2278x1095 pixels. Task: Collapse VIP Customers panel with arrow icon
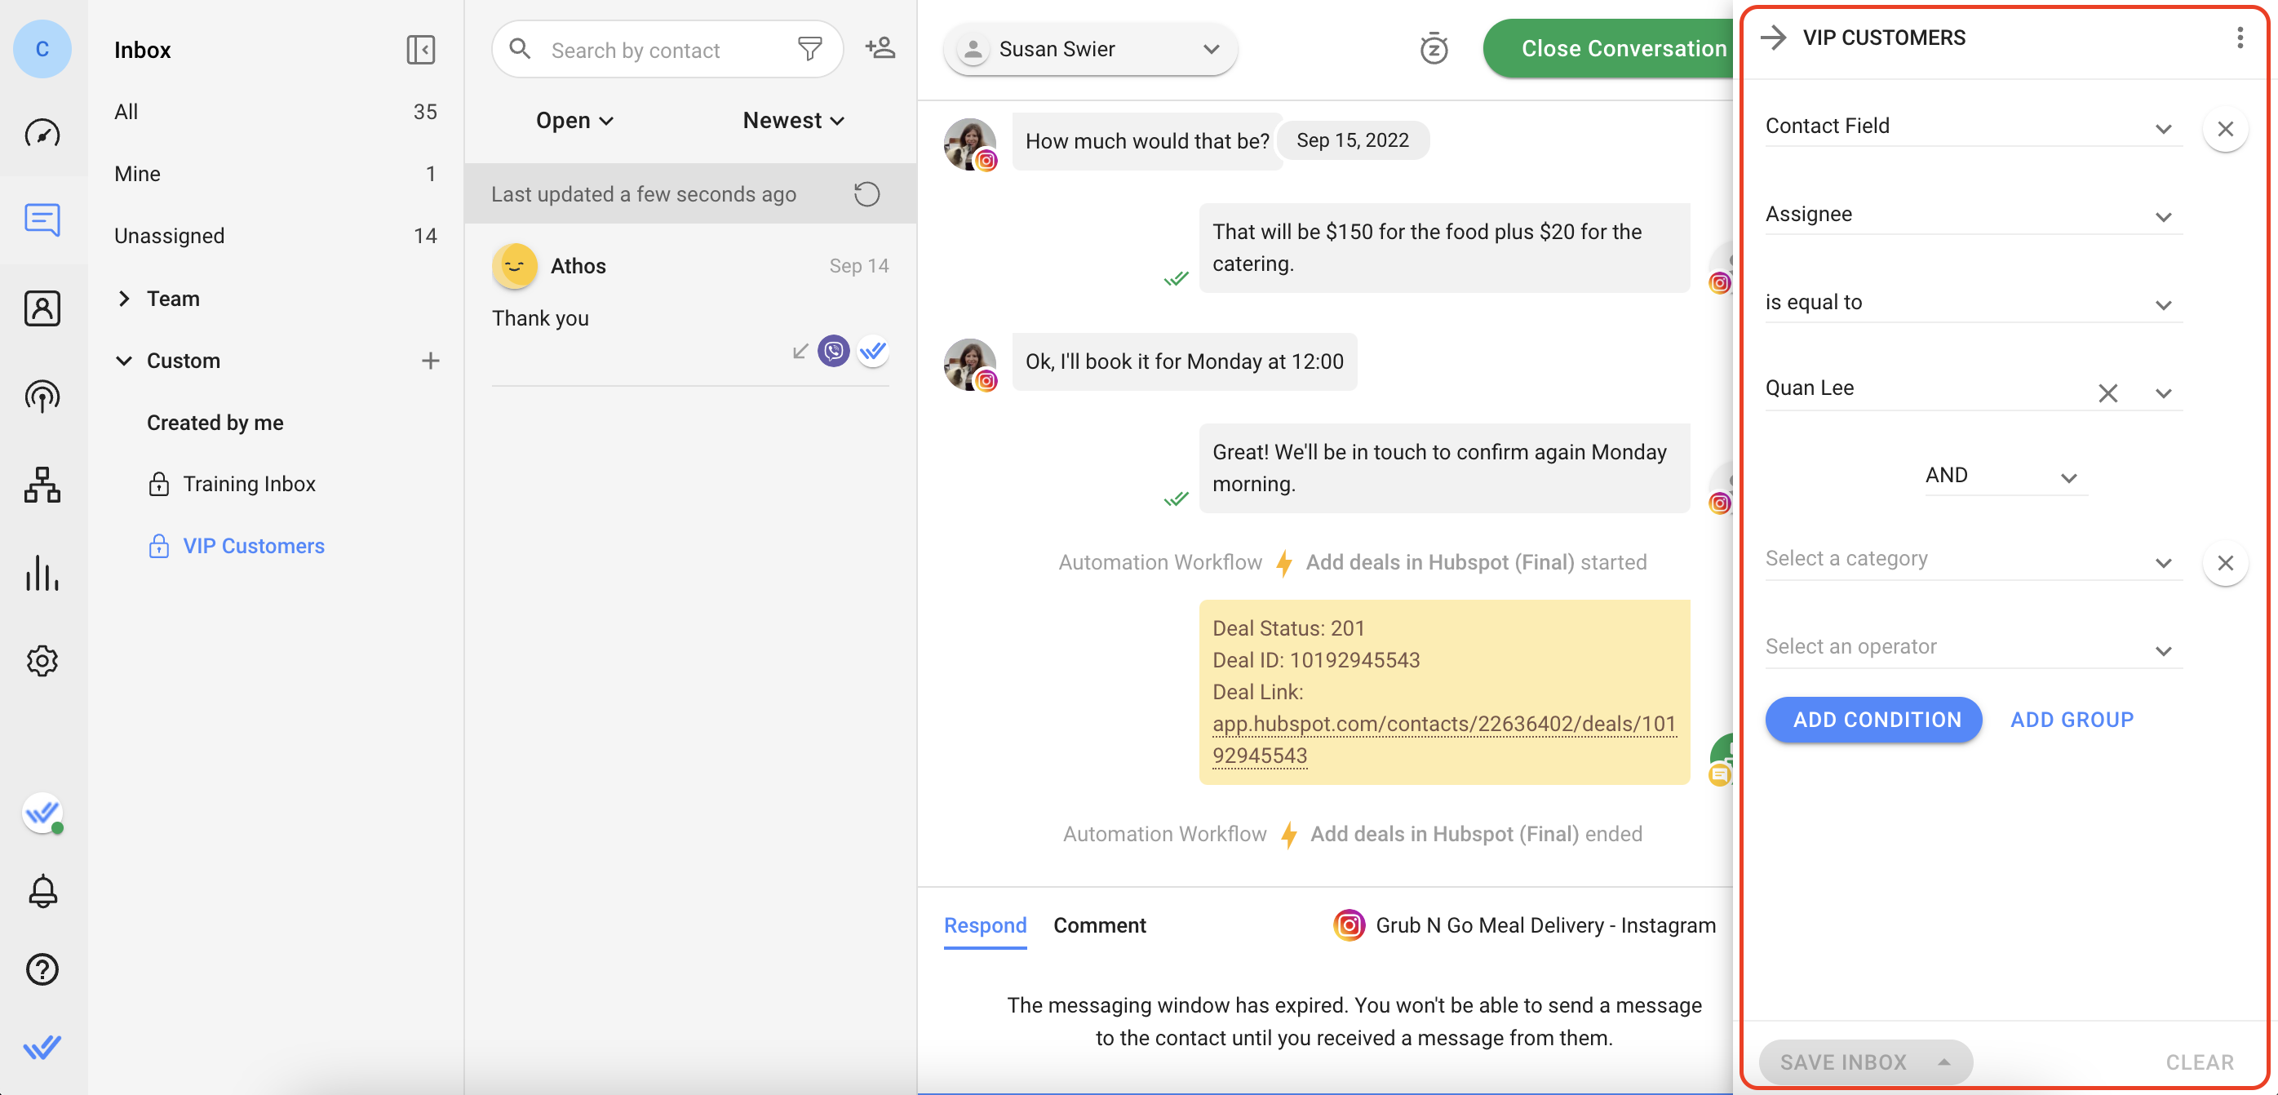[x=1773, y=38]
